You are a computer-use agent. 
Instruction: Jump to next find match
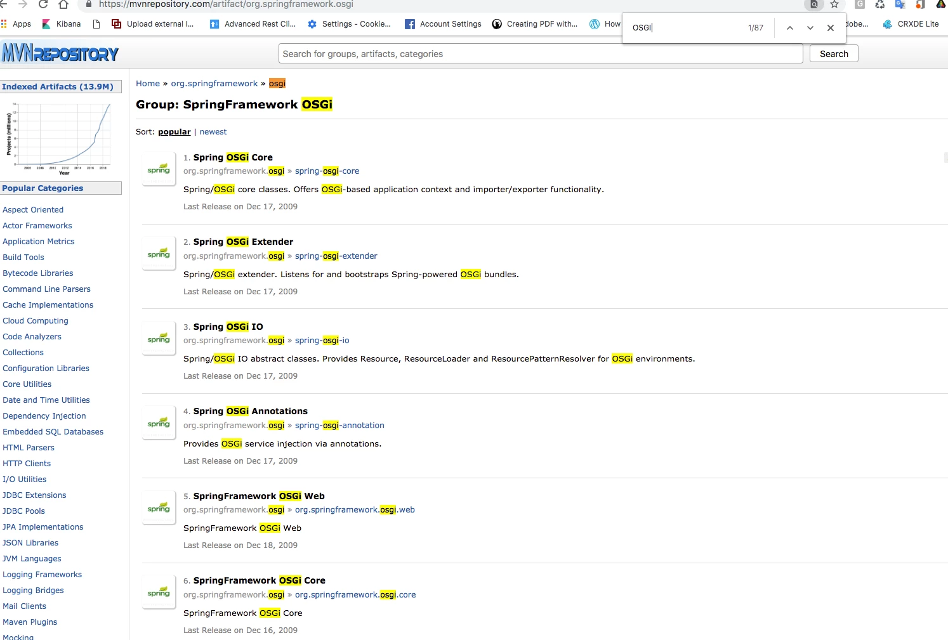click(x=810, y=28)
